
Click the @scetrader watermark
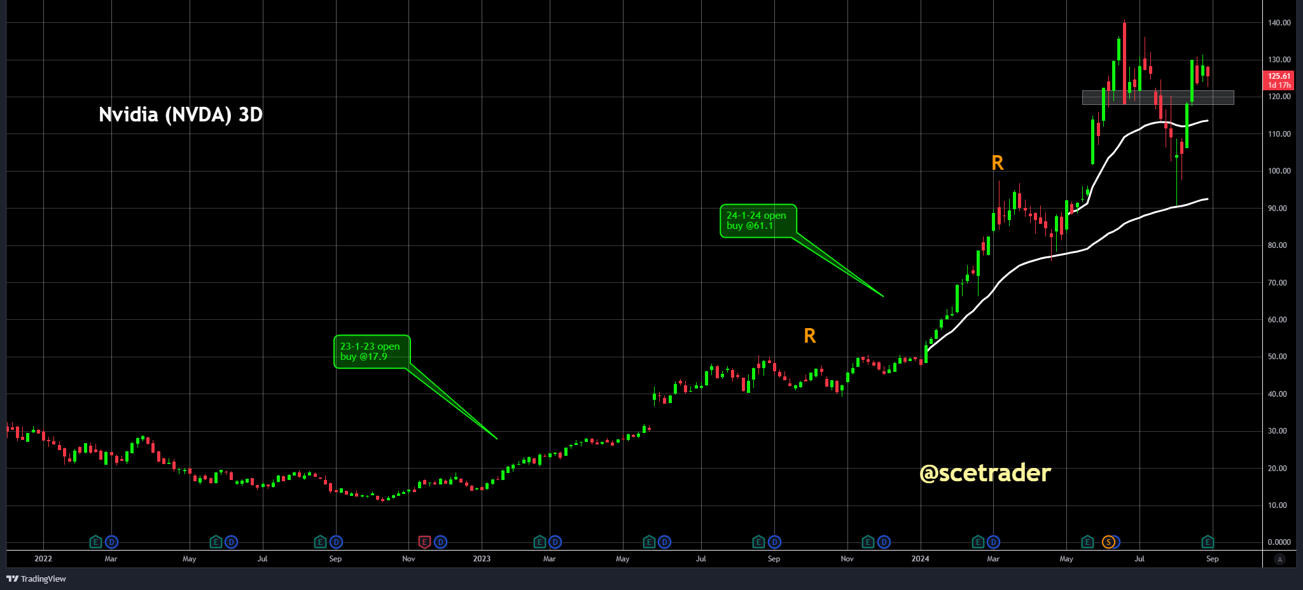point(986,473)
